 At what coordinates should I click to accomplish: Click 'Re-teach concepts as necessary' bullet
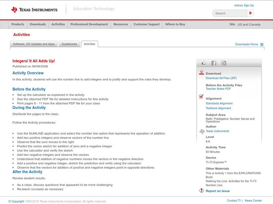tap(40, 189)
